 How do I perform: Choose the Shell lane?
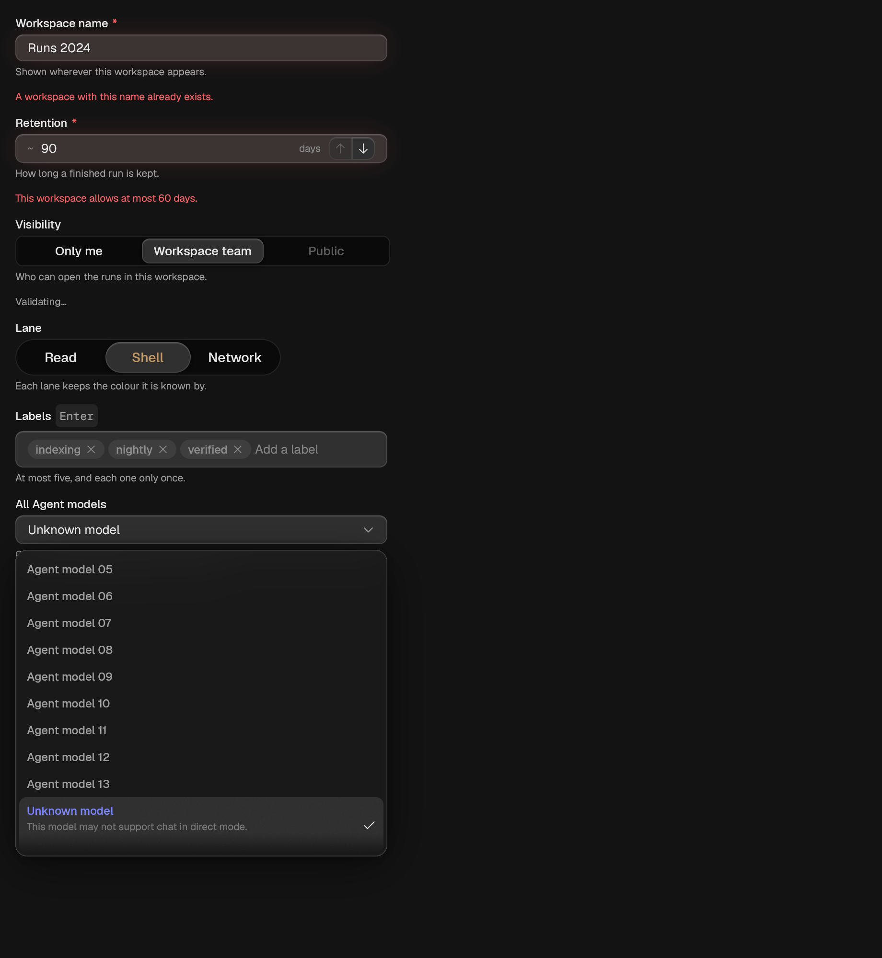148,357
